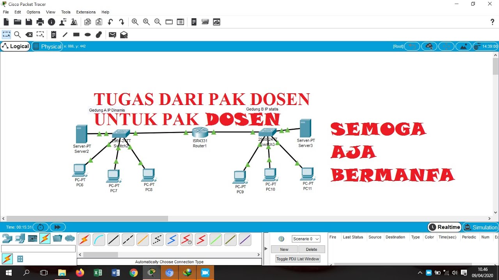Open the Edit menu
This screenshot has height=280, width=499.
(x=18, y=12)
